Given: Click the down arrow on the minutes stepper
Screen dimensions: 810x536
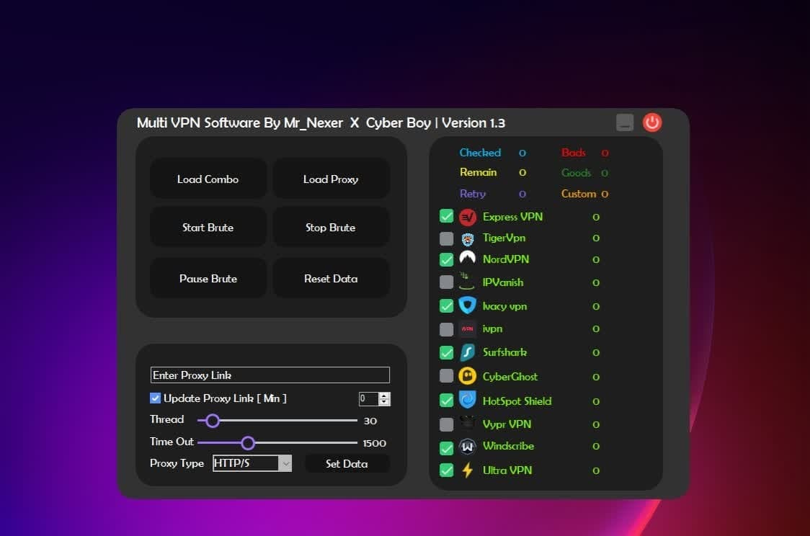Looking at the screenshot, I should click(x=385, y=403).
